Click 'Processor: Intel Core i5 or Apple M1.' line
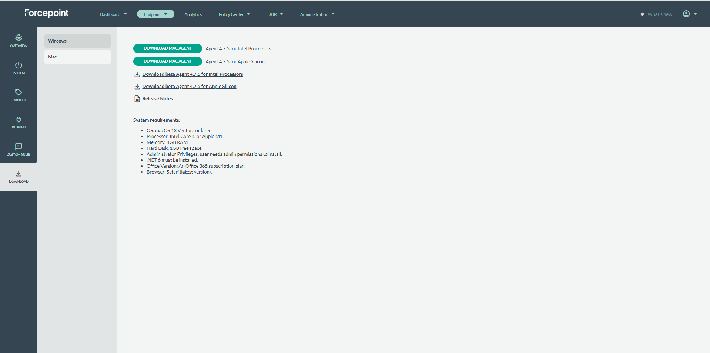710x353 pixels. pos(185,137)
